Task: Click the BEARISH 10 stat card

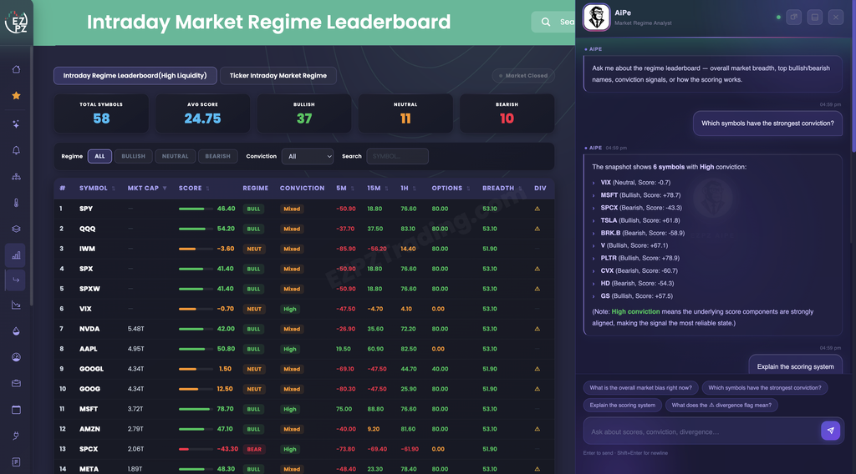Action: [x=507, y=113]
